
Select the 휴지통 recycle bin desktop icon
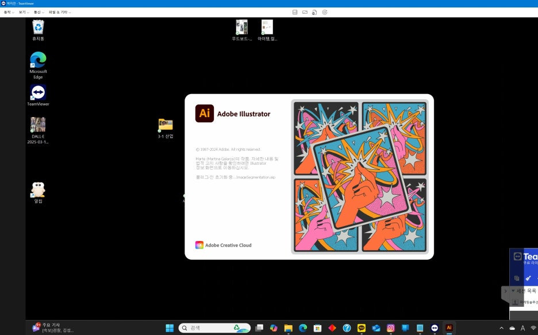38,30
